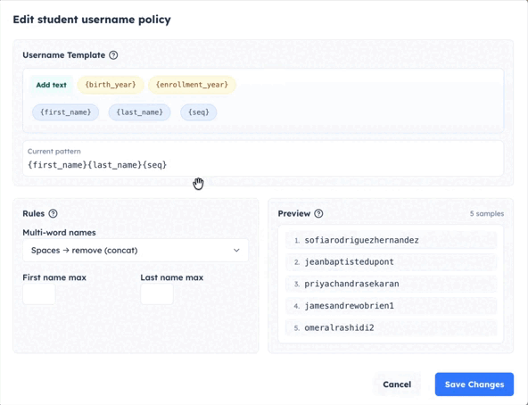This screenshot has height=405, width=528.
Task: Click the 'Multi-word names' label
Action: click(59, 233)
